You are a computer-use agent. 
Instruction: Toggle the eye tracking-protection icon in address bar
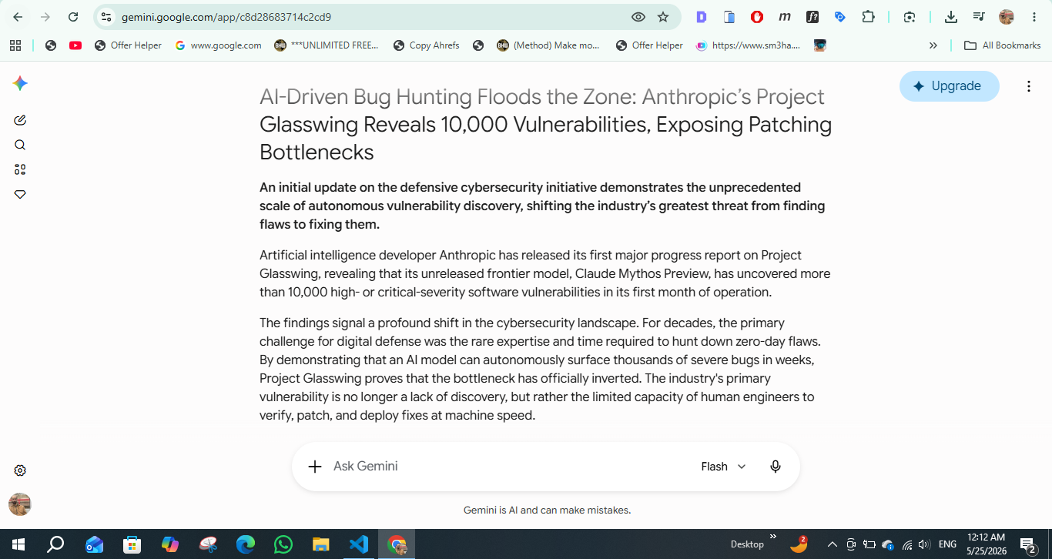click(638, 16)
